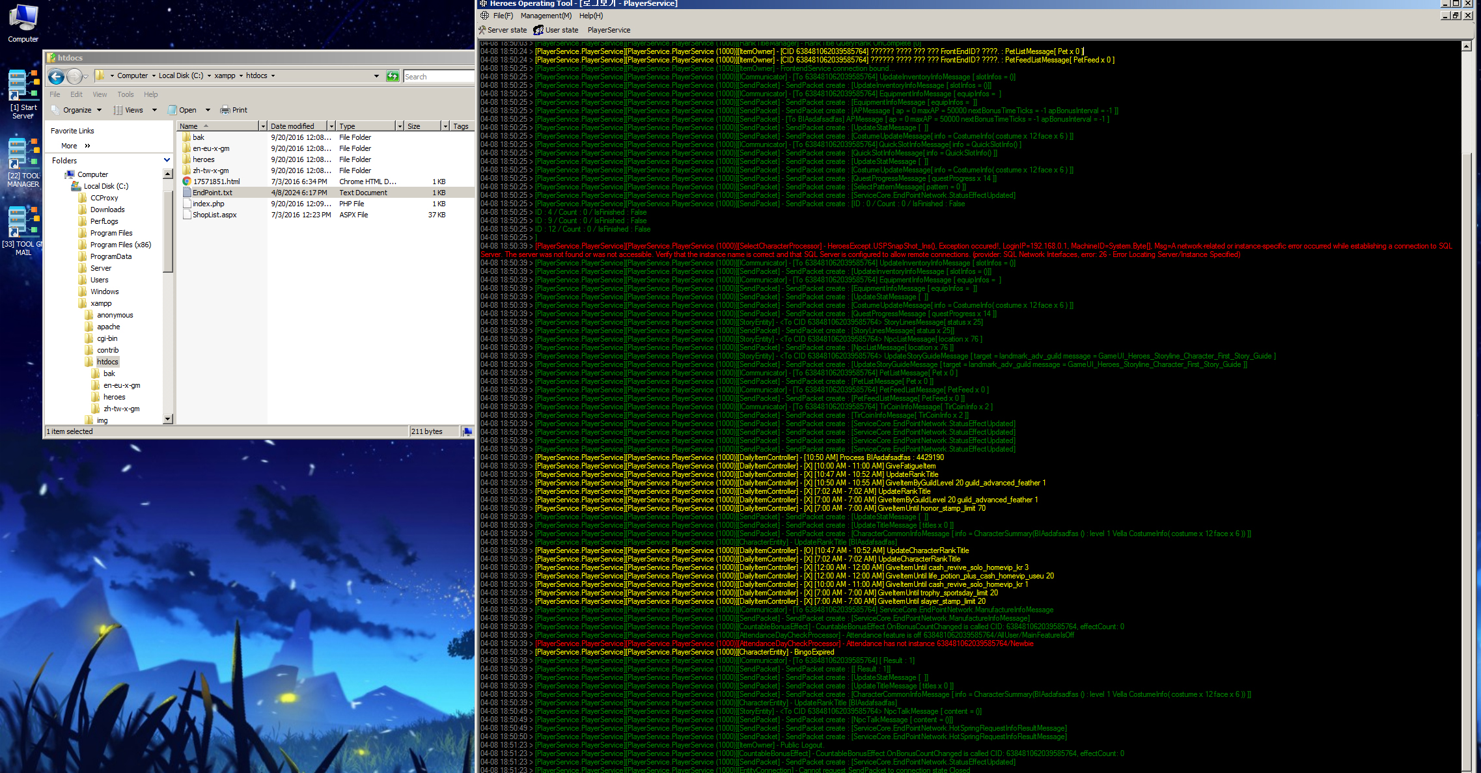Select the 17571851.html Chrome file
1481x773 pixels.
coord(212,182)
